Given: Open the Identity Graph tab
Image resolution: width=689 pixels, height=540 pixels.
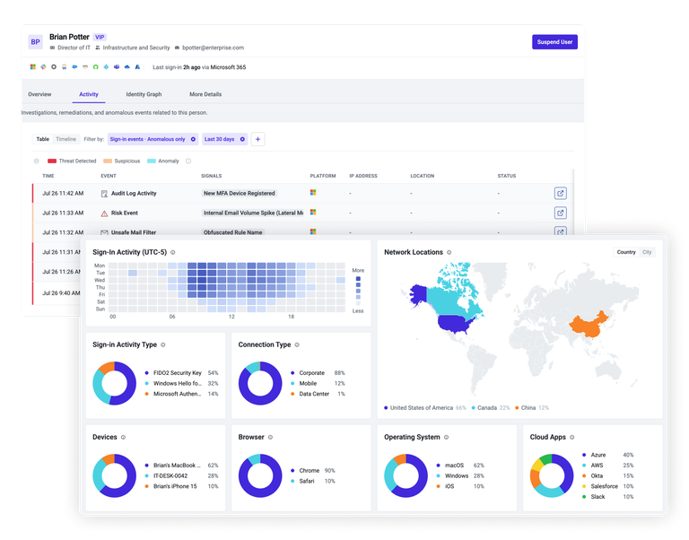Looking at the screenshot, I should (x=144, y=94).
